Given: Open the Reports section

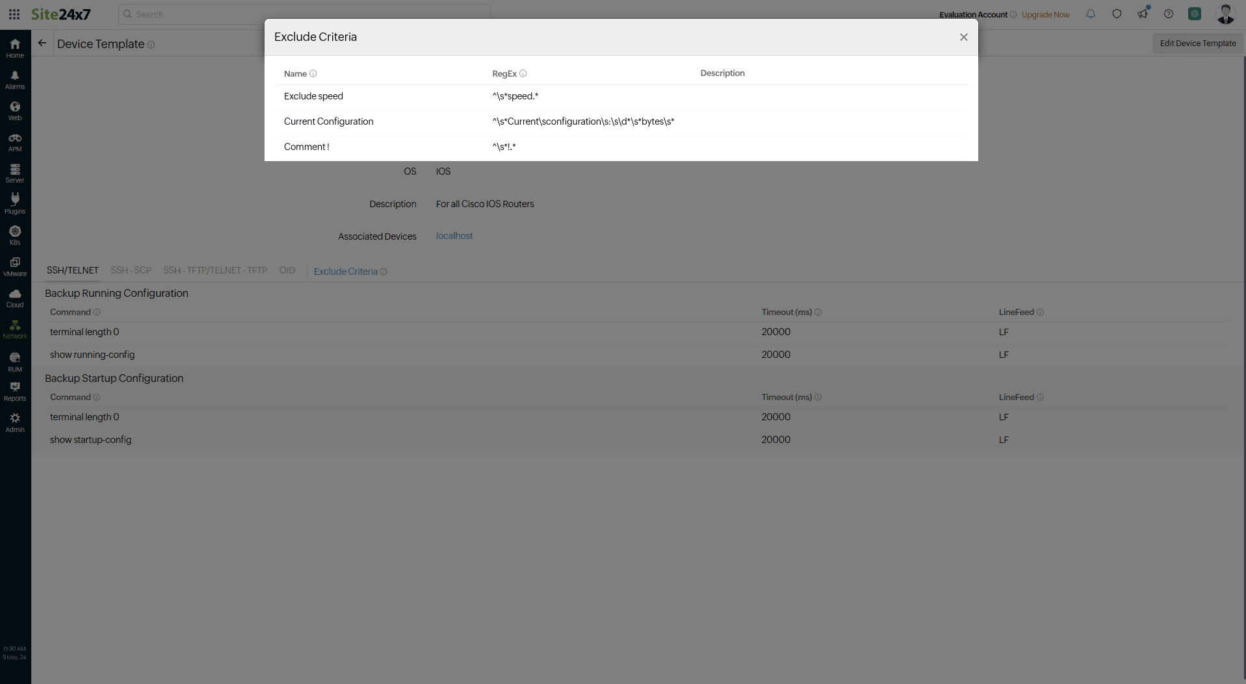Looking at the screenshot, I should click(15, 390).
